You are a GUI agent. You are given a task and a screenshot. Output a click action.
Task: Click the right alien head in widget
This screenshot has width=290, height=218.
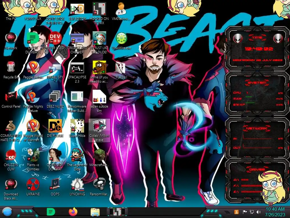click(x=278, y=38)
